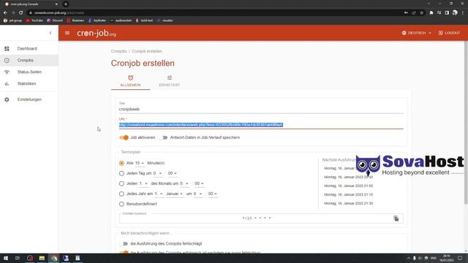
Task: Click the cron-job.org logo
Action: pos(97,33)
